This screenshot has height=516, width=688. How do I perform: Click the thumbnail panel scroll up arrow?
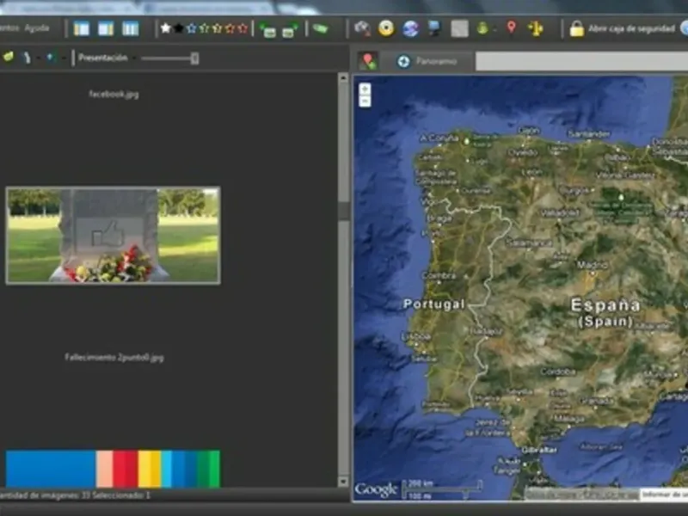tap(343, 78)
